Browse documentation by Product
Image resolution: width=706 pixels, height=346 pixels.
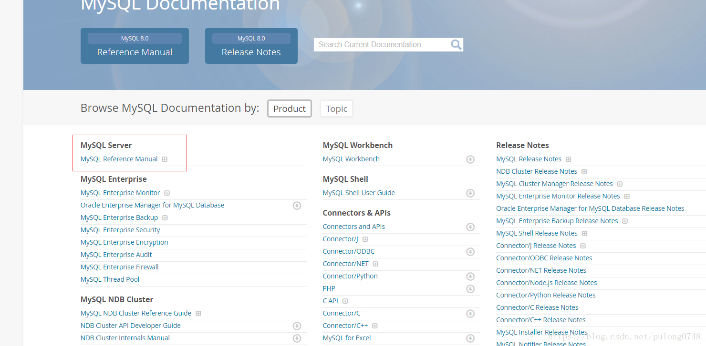point(290,109)
